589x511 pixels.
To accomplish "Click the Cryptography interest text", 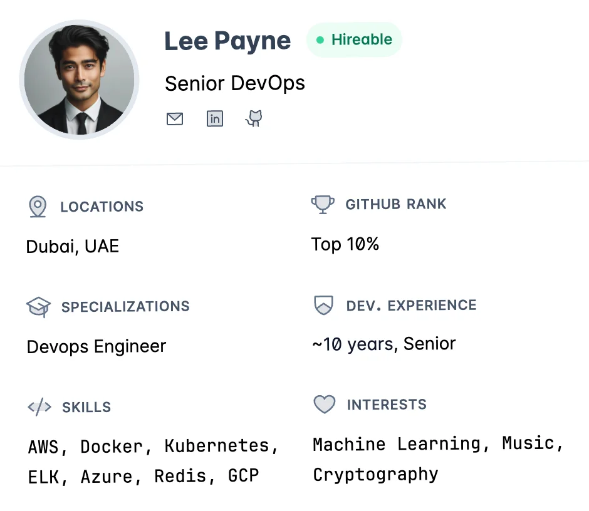I will [375, 474].
